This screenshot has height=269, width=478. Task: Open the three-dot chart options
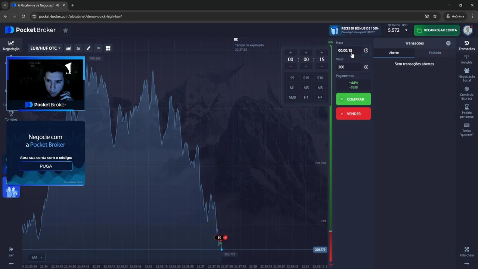click(x=98, y=48)
